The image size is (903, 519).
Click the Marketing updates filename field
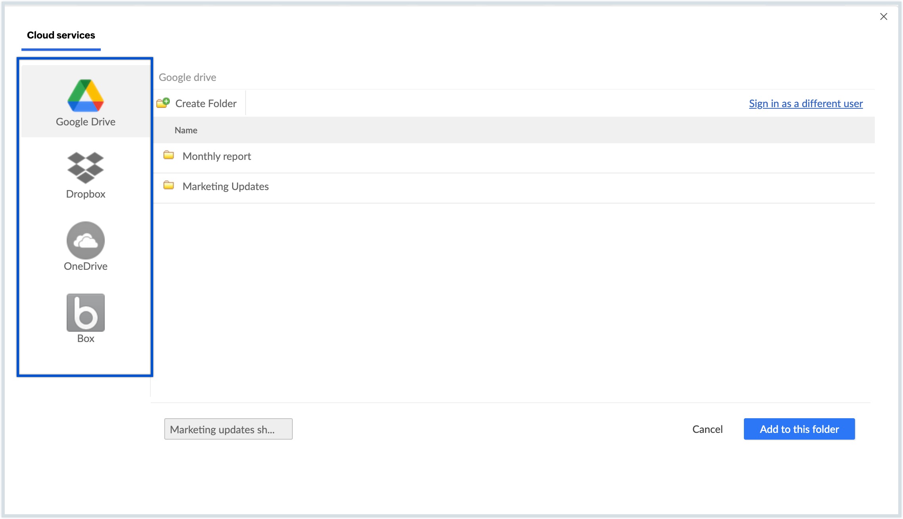tap(228, 429)
